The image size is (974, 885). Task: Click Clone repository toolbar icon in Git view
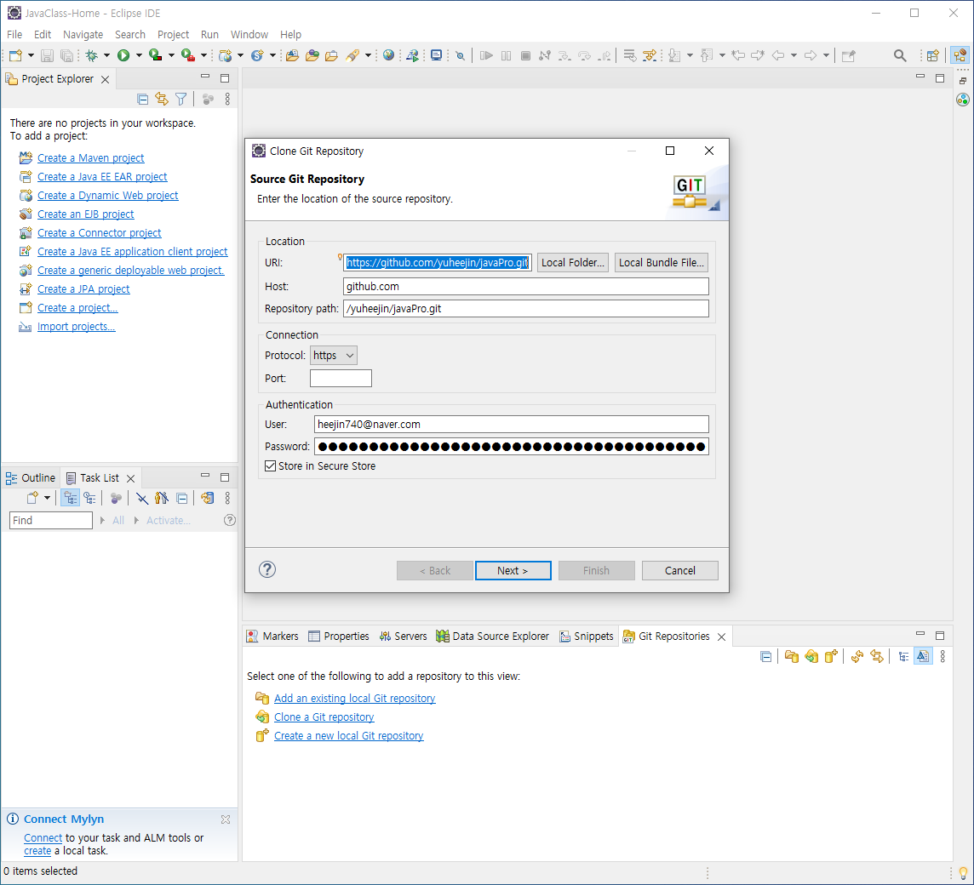[x=811, y=656]
